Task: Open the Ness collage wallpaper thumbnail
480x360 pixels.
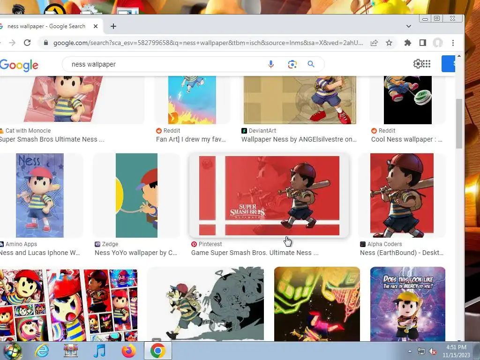Action: 68,305
